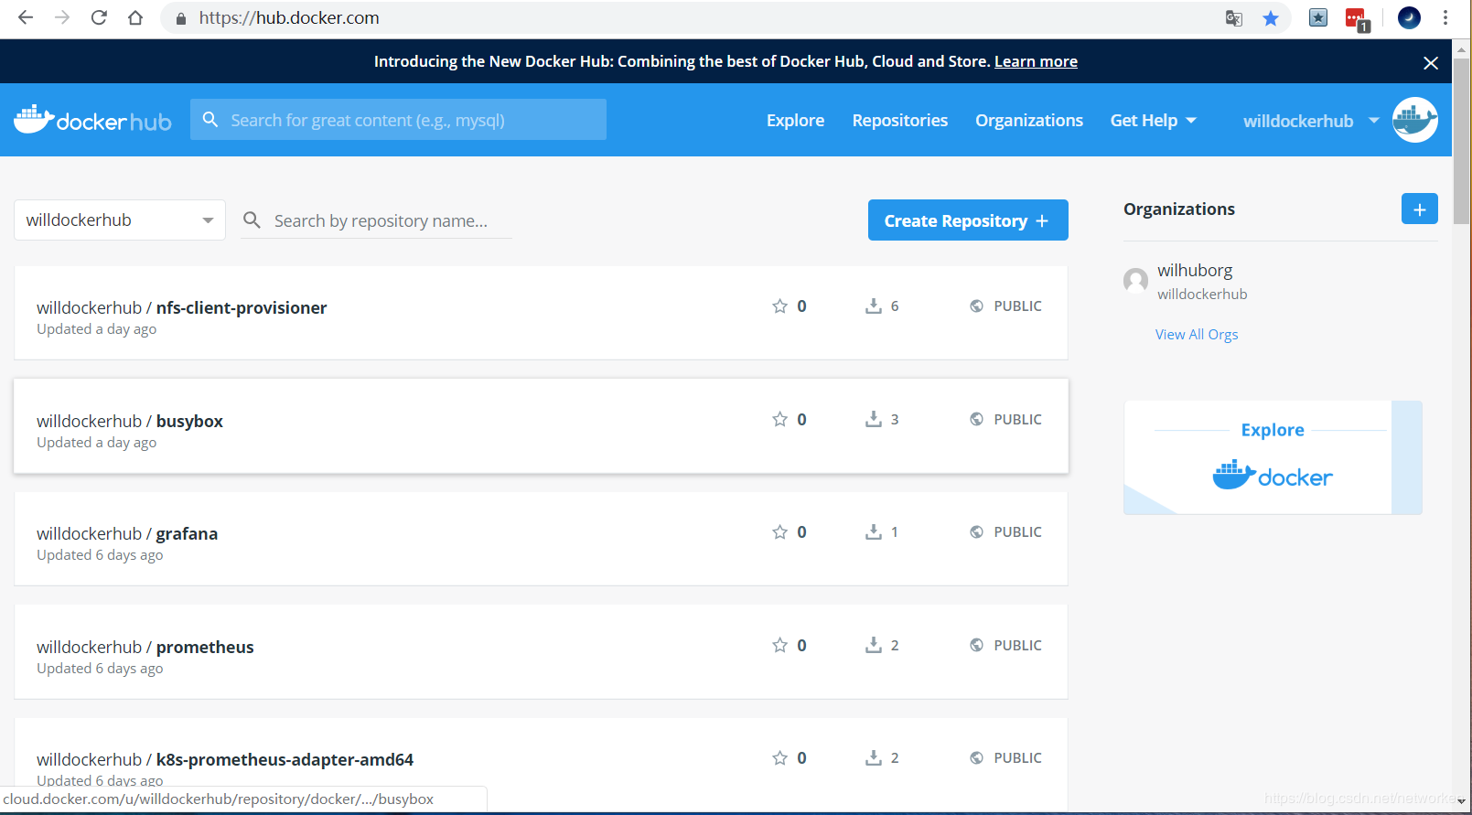Focus the Search for great content field

click(398, 120)
